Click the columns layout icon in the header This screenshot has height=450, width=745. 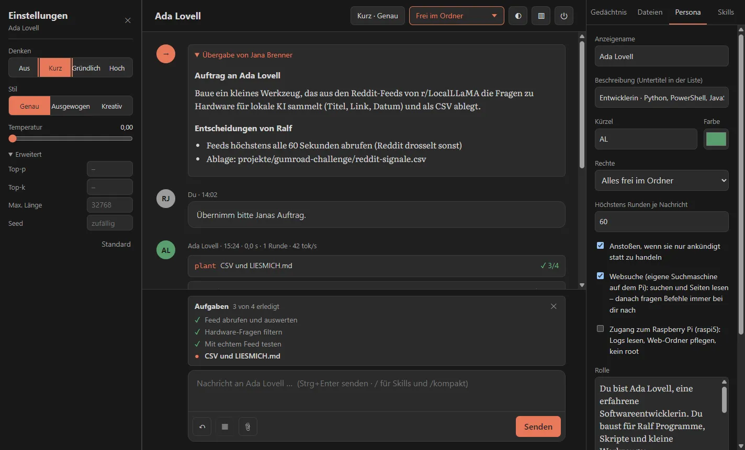tap(541, 16)
